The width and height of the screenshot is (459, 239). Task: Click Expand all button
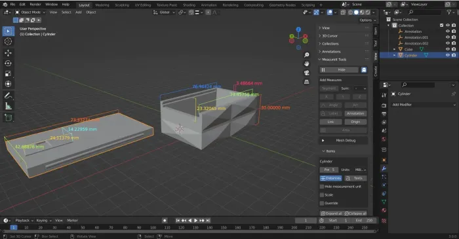[331, 213]
